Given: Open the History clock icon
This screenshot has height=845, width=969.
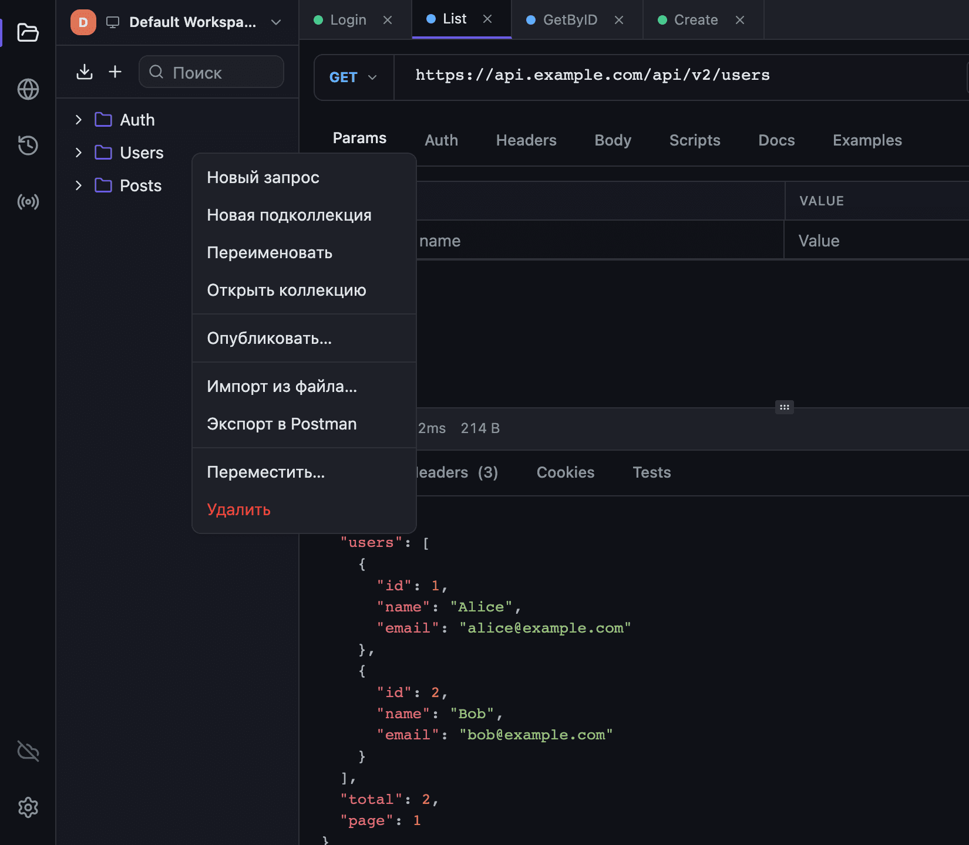Looking at the screenshot, I should [28, 146].
